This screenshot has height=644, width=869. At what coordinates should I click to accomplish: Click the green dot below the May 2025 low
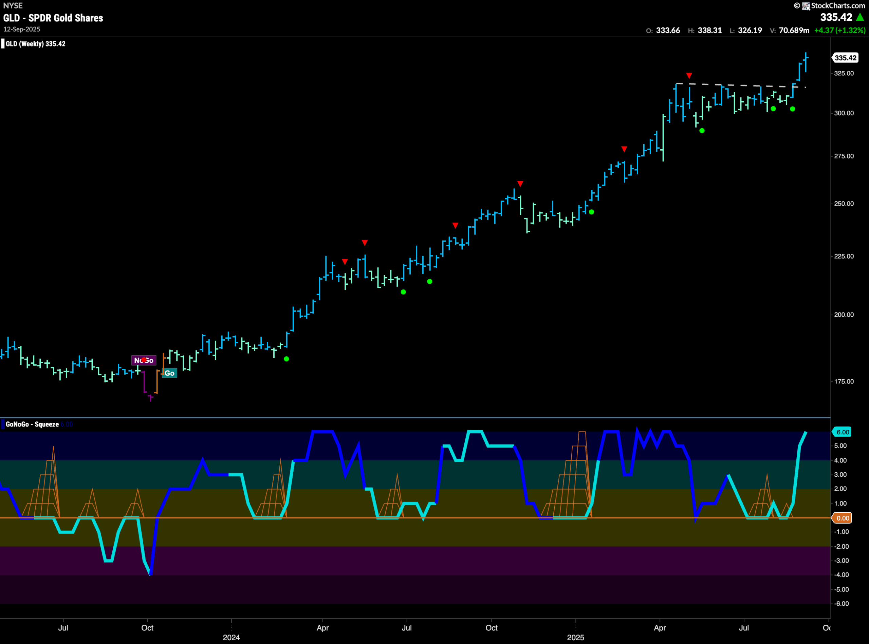pos(702,131)
